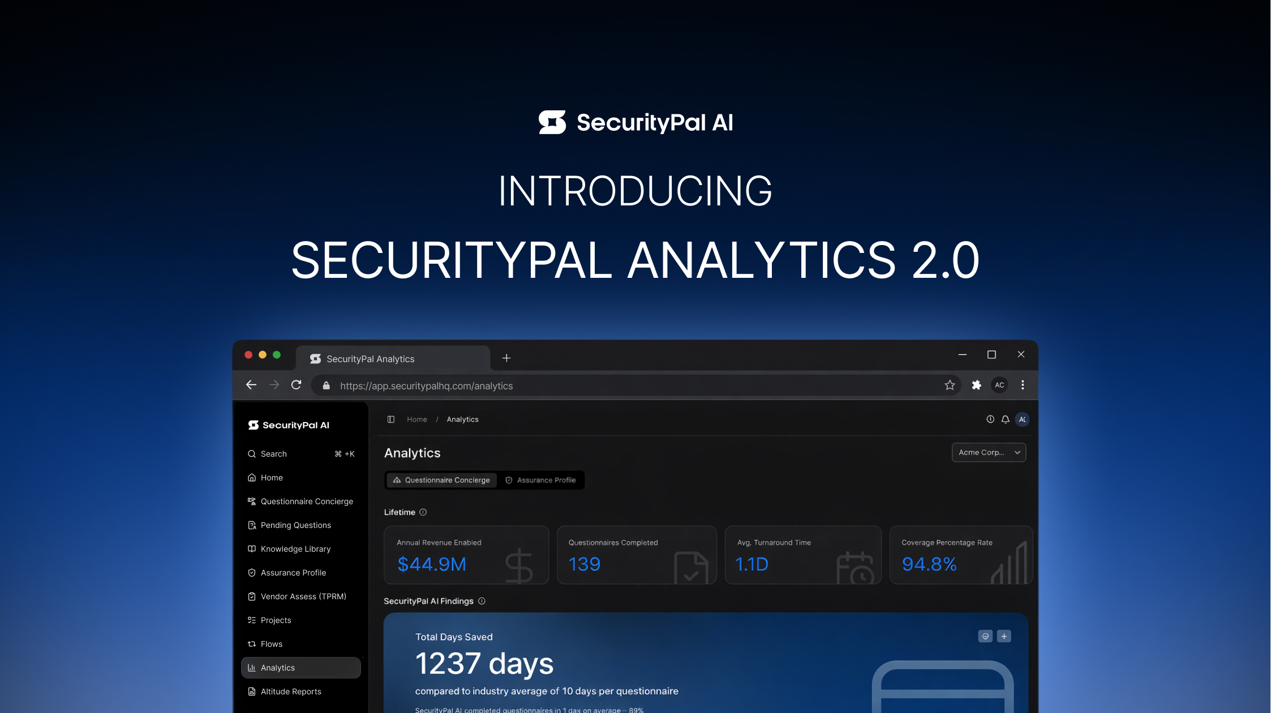This screenshot has width=1271, height=713.
Task: Expand the Acme Corp dropdown
Action: [x=988, y=452]
